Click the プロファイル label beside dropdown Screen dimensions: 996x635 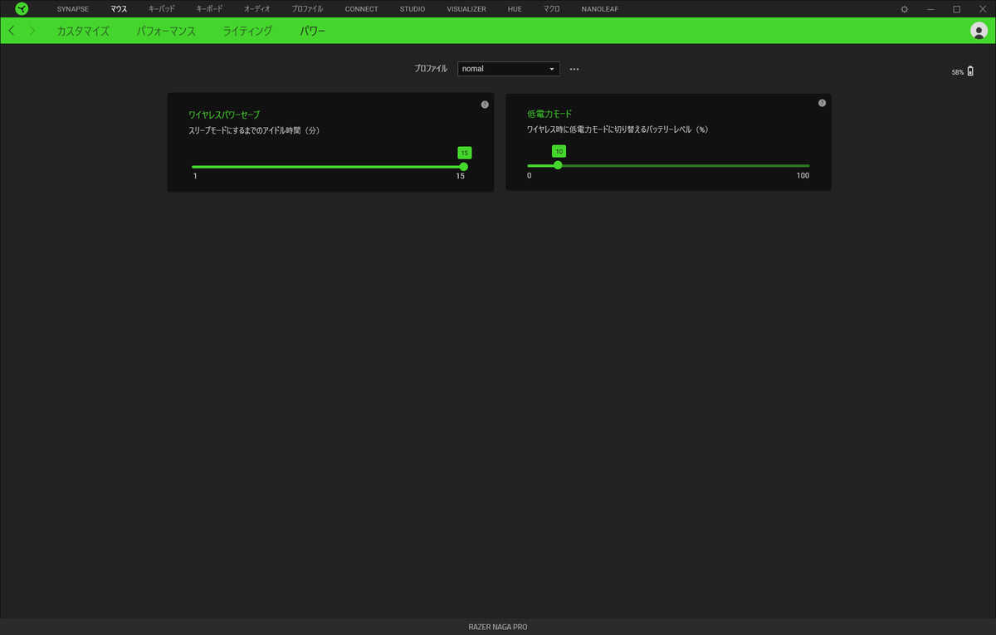431,69
